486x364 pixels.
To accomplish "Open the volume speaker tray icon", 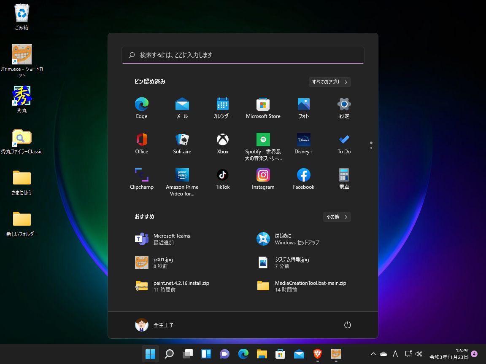I will (x=419, y=354).
